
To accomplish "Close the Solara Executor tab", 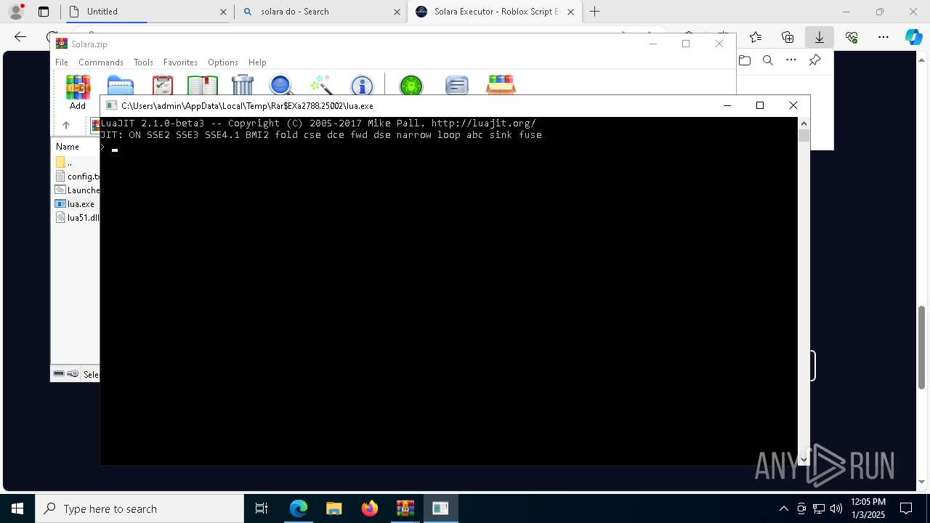I will pos(570,12).
